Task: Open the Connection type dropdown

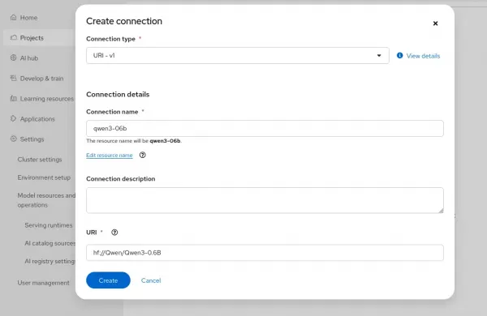Action: point(238,56)
